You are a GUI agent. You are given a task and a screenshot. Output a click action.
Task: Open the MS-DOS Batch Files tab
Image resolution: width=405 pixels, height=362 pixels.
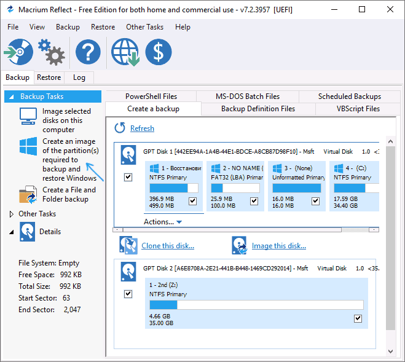[248, 96]
